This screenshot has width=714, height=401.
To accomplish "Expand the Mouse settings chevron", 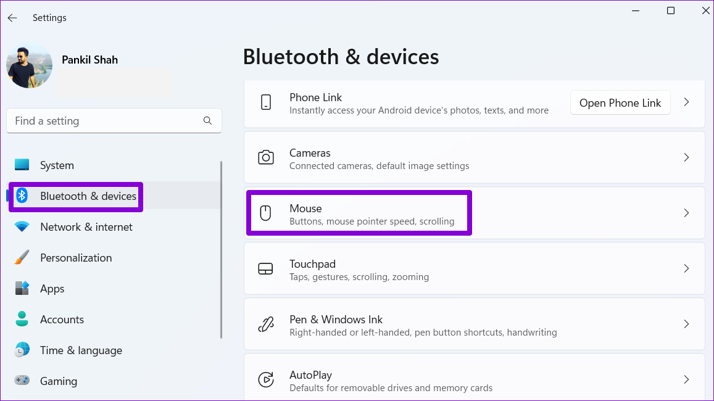I will click(686, 213).
